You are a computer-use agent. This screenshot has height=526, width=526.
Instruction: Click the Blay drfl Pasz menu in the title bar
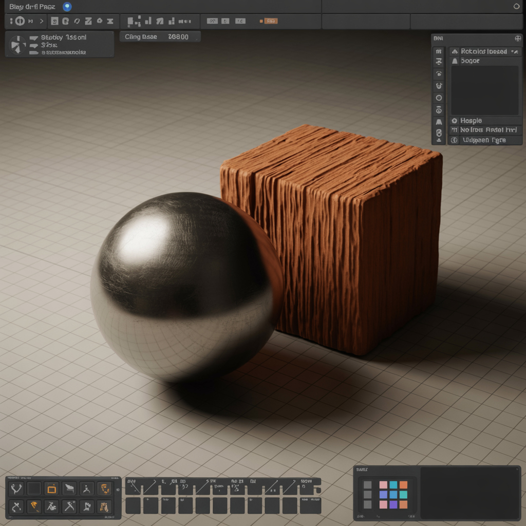coord(31,7)
